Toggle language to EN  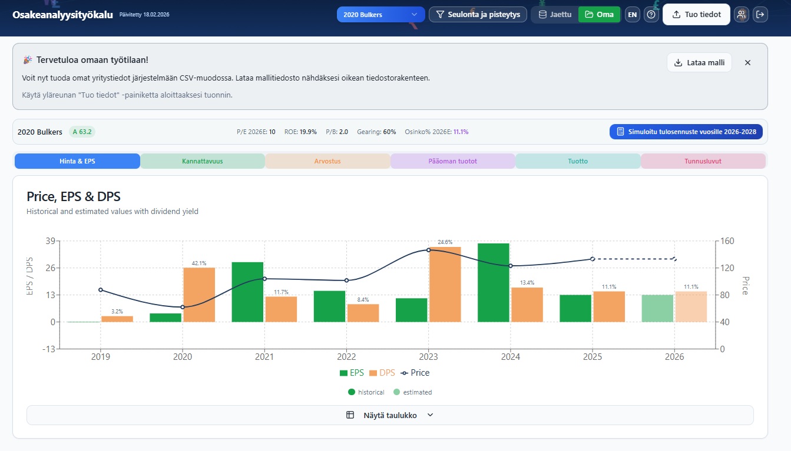pos(632,15)
